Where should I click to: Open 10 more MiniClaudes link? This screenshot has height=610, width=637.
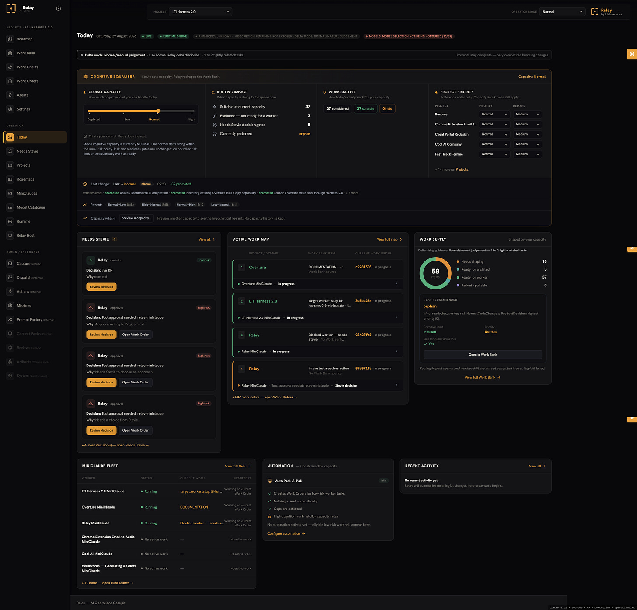click(108, 583)
